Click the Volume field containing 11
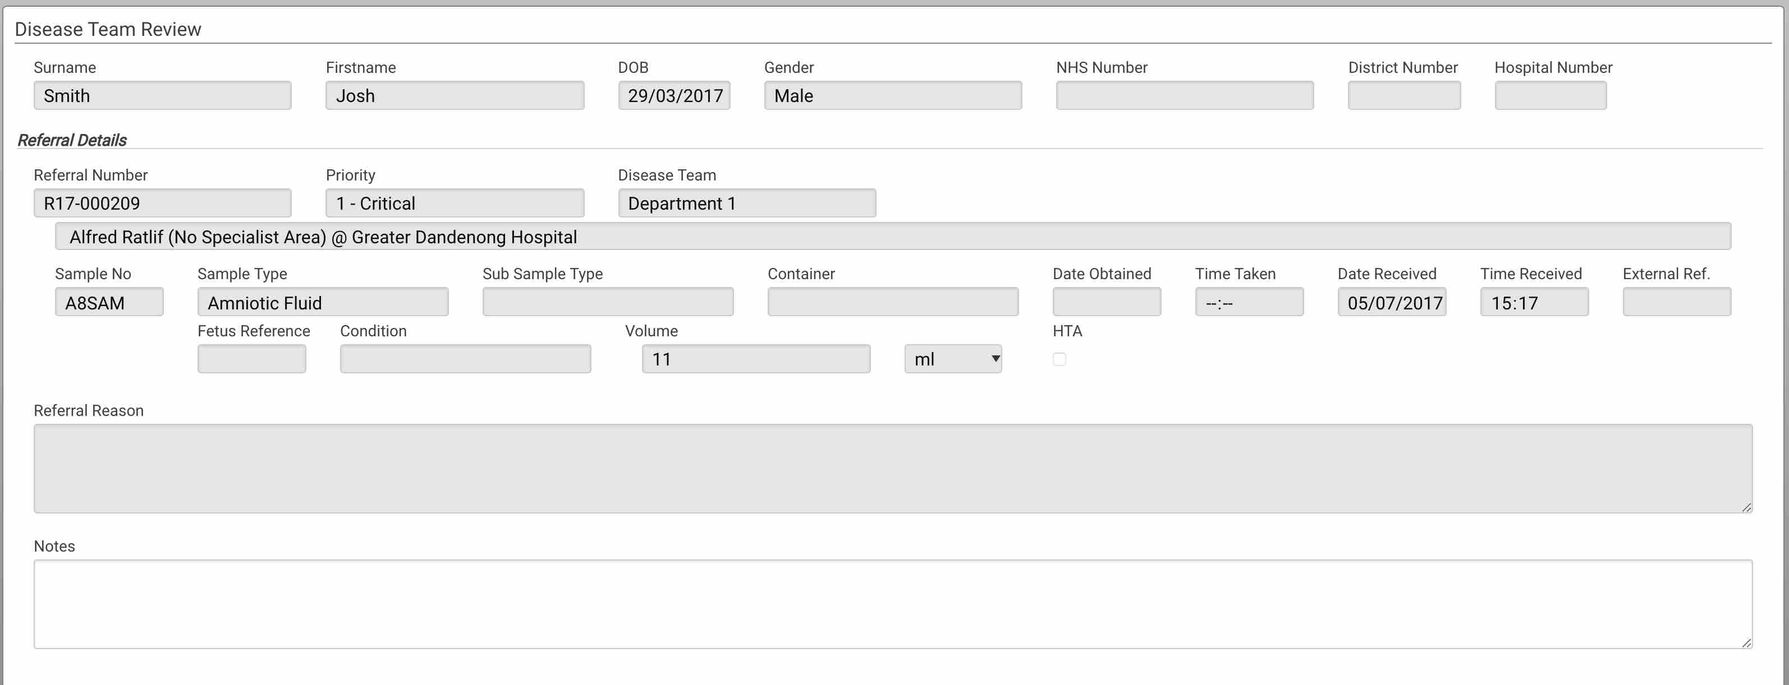 756,359
